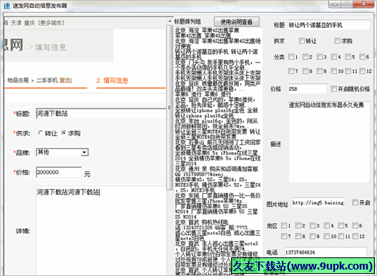Screen dimensions: 377x276
Task: Click the 物品交易 breadcrumb link
Action: click(x=18, y=80)
